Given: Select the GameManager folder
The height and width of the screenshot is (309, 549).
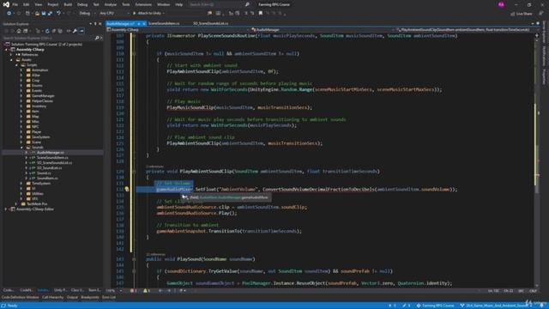Looking at the screenshot, I should [43, 95].
